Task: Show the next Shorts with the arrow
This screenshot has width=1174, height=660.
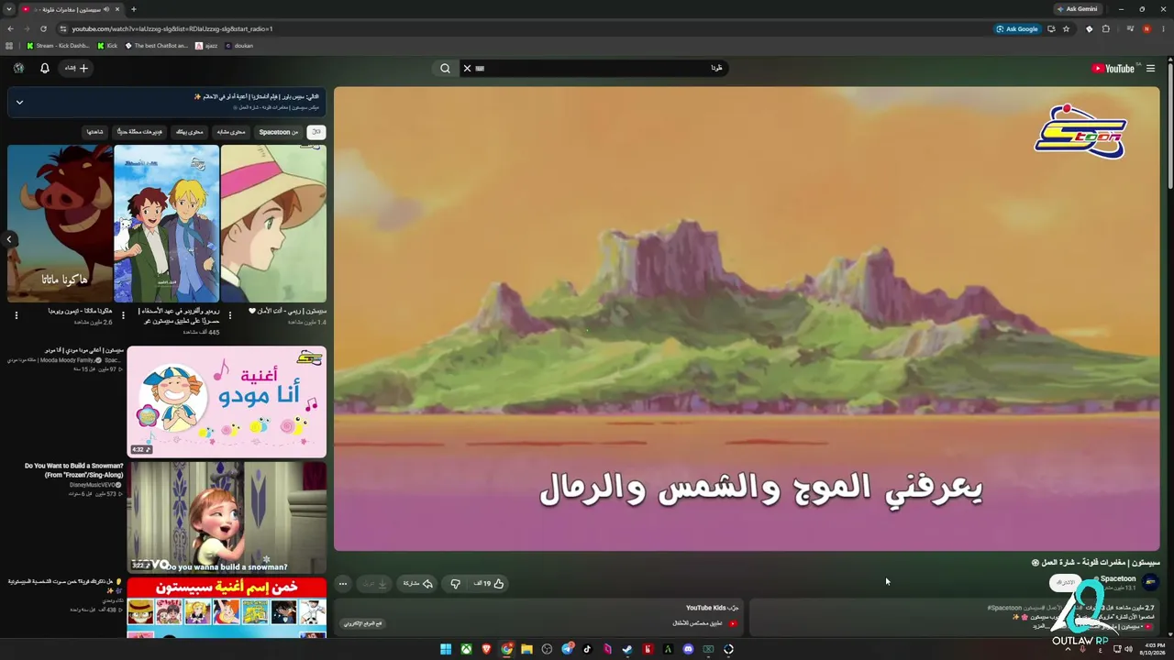Action: 9,239
